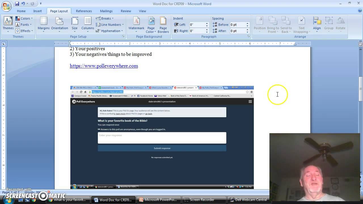Open Microsoft Word Help icon
The height and width of the screenshot is (204, 363).
pyautogui.click(x=360, y=11)
